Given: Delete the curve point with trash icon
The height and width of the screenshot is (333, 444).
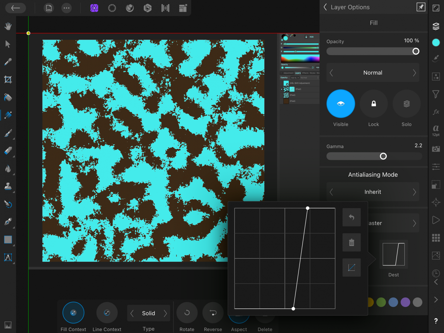Looking at the screenshot, I should point(351,243).
